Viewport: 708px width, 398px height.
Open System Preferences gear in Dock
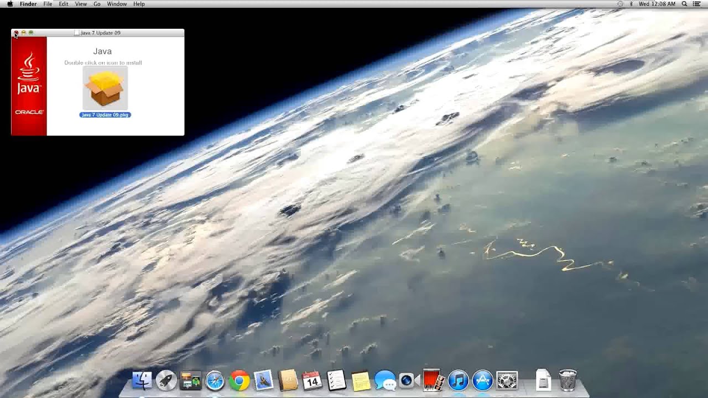(507, 380)
